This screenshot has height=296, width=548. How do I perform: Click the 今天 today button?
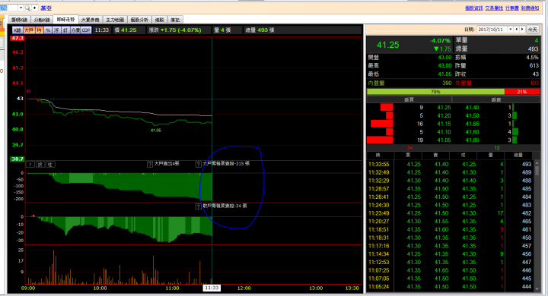(x=532, y=30)
